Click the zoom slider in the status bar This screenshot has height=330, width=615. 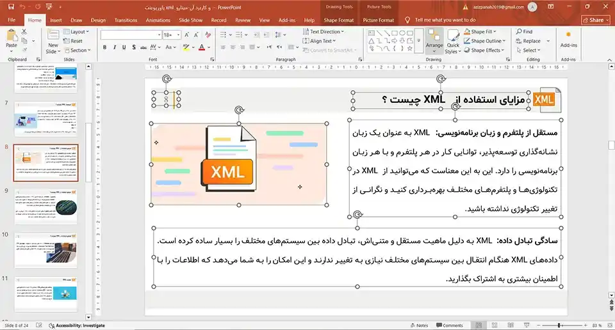561,326
